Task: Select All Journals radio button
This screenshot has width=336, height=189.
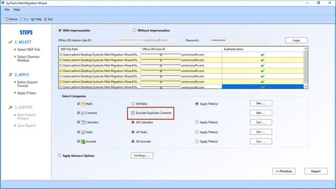Action: click(133, 141)
